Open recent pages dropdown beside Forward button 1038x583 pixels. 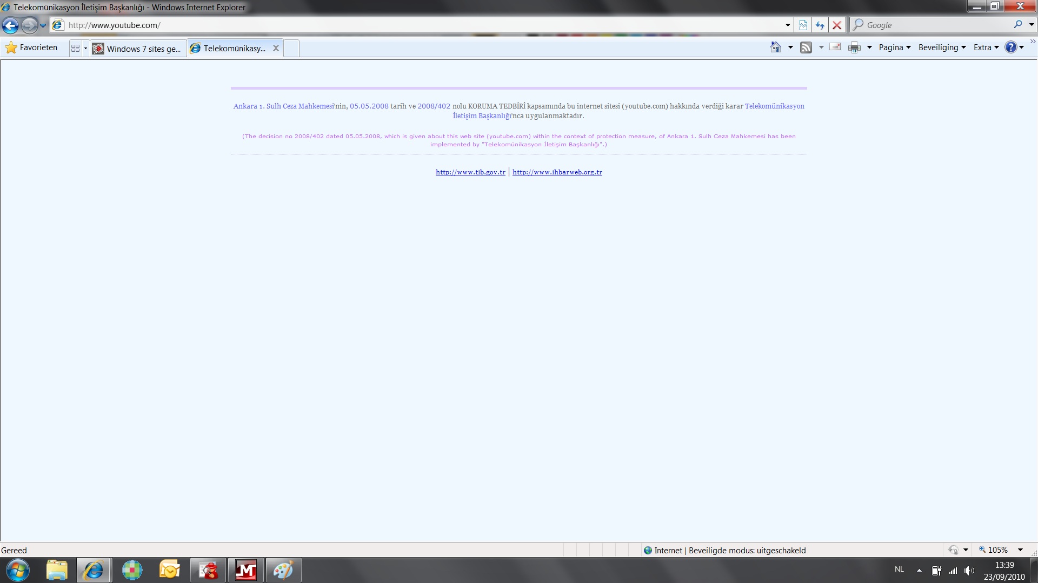coord(43,25)
